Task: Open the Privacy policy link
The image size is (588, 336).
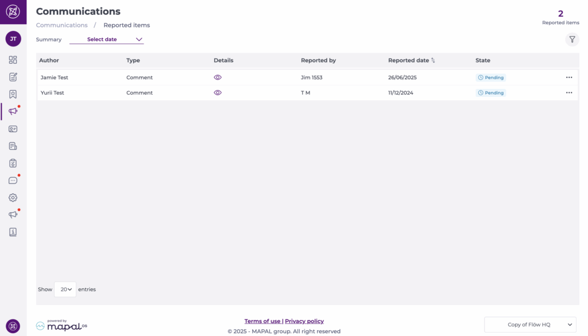Action: [304, 321]
